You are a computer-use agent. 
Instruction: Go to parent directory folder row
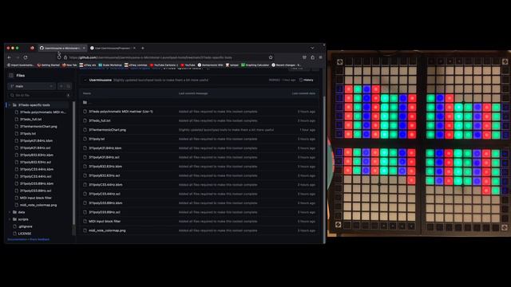click(x=200, y=103)
